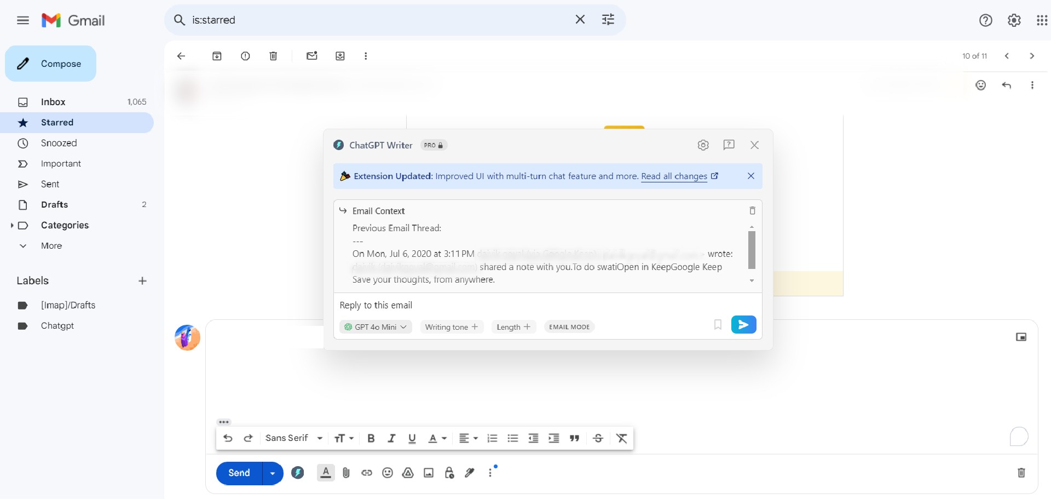Go back to Starred list arrow
1051x499 pixels.
(181, 56)
